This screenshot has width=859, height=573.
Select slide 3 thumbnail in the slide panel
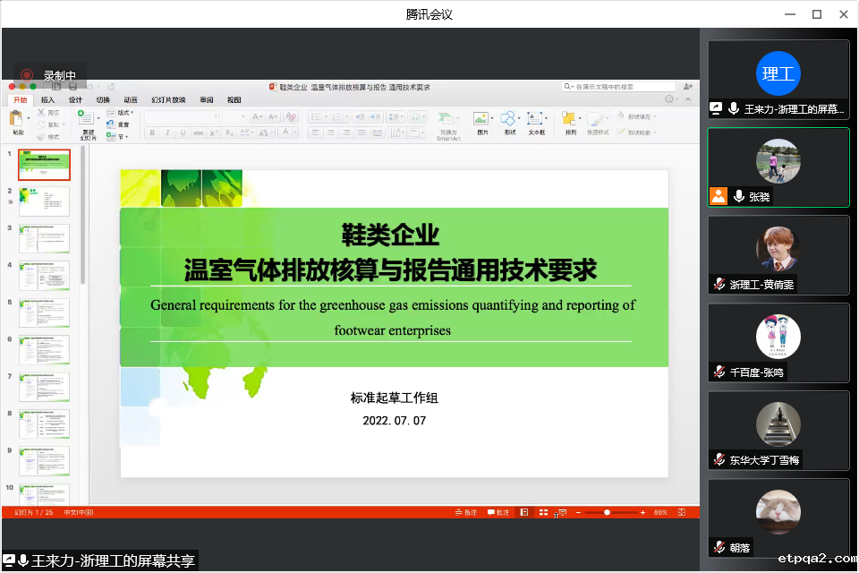pyautogui.click(x=44, y=239)
